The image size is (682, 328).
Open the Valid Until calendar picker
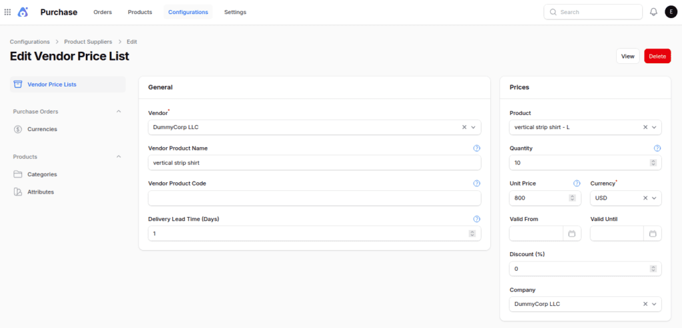coord(653,234)
